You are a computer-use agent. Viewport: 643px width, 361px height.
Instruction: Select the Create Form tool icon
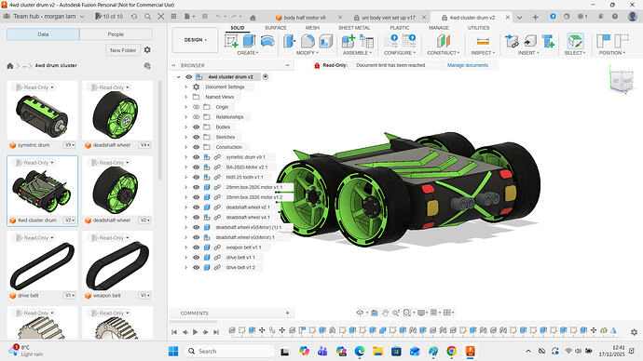click(x=267, y=41)
